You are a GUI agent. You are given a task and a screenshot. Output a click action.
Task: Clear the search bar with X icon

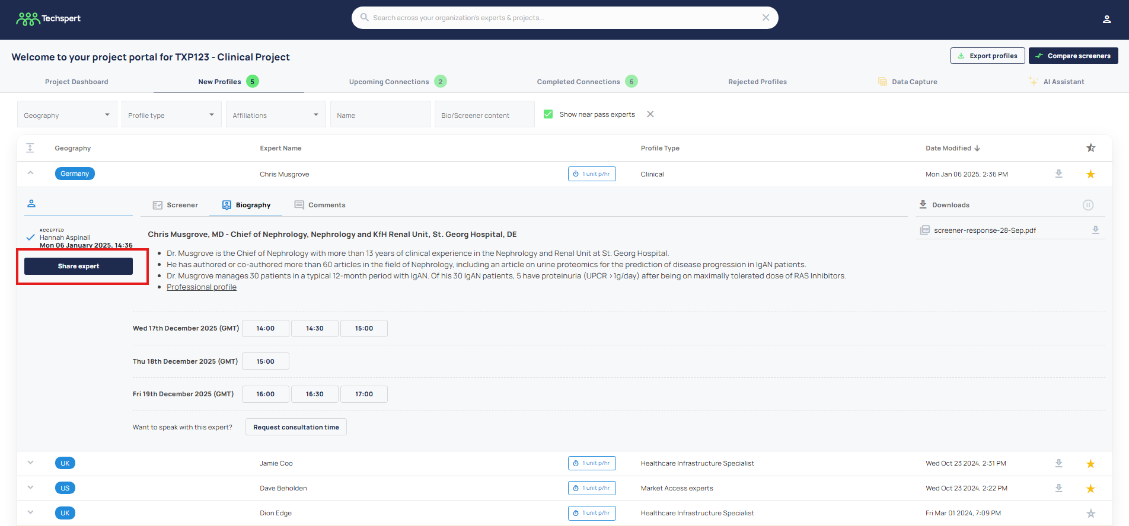coord(766,18)
